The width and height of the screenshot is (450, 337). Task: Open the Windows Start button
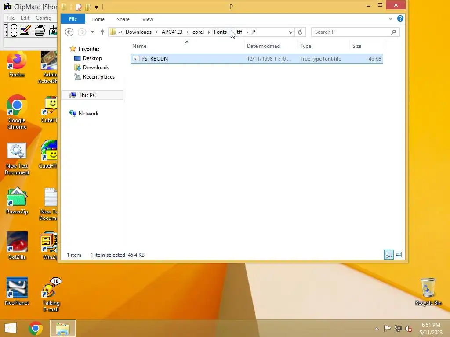pos(11,328)
